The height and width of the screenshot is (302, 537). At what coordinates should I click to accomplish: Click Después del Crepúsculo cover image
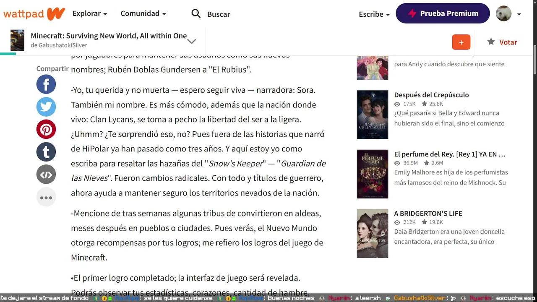[373, 115]
